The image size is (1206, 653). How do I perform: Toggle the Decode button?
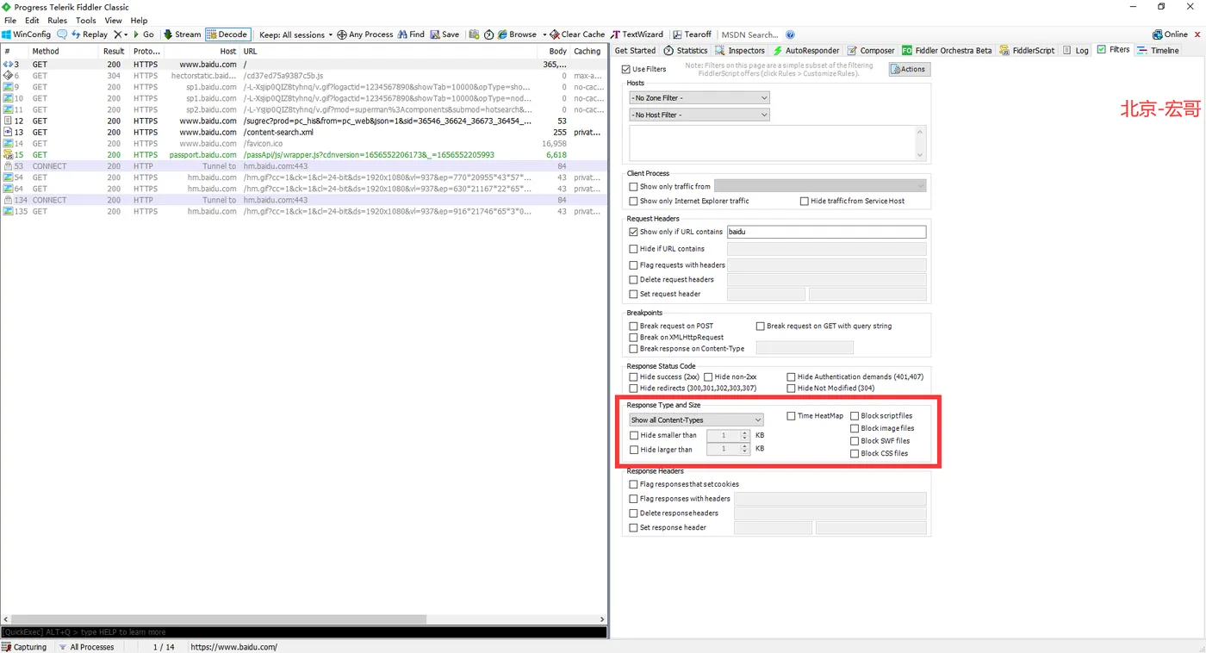coord(227,34)
